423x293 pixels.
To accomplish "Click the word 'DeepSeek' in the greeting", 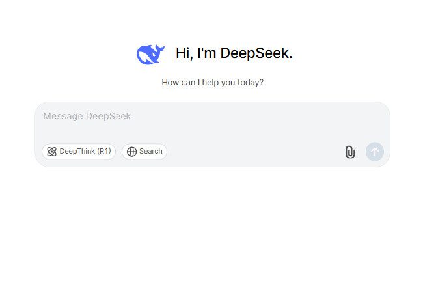I will click(256, 53).
